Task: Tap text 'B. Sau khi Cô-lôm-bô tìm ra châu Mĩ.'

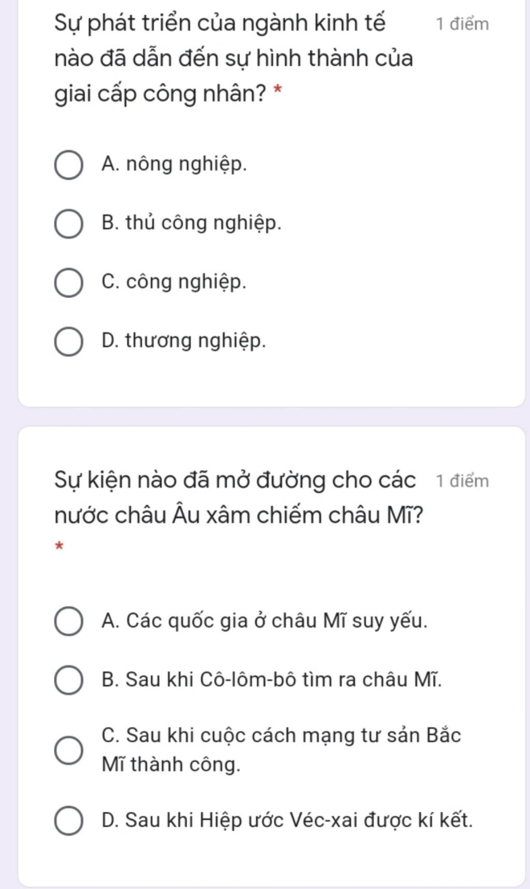Action: pyautogui.click(x=272, y=679)
